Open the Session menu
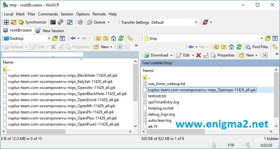 click(x=67, y=14)
